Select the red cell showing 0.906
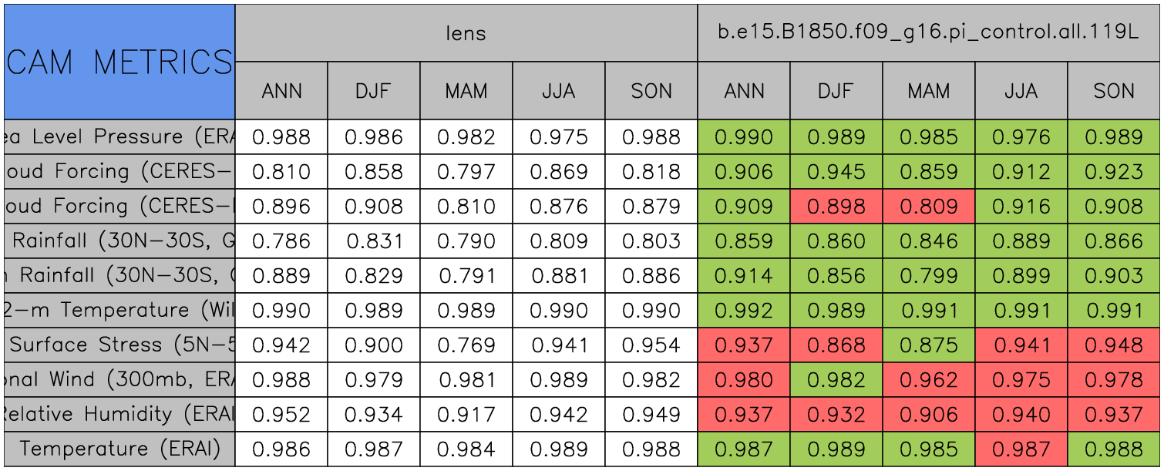1164x471 pixels. point(928,414)
